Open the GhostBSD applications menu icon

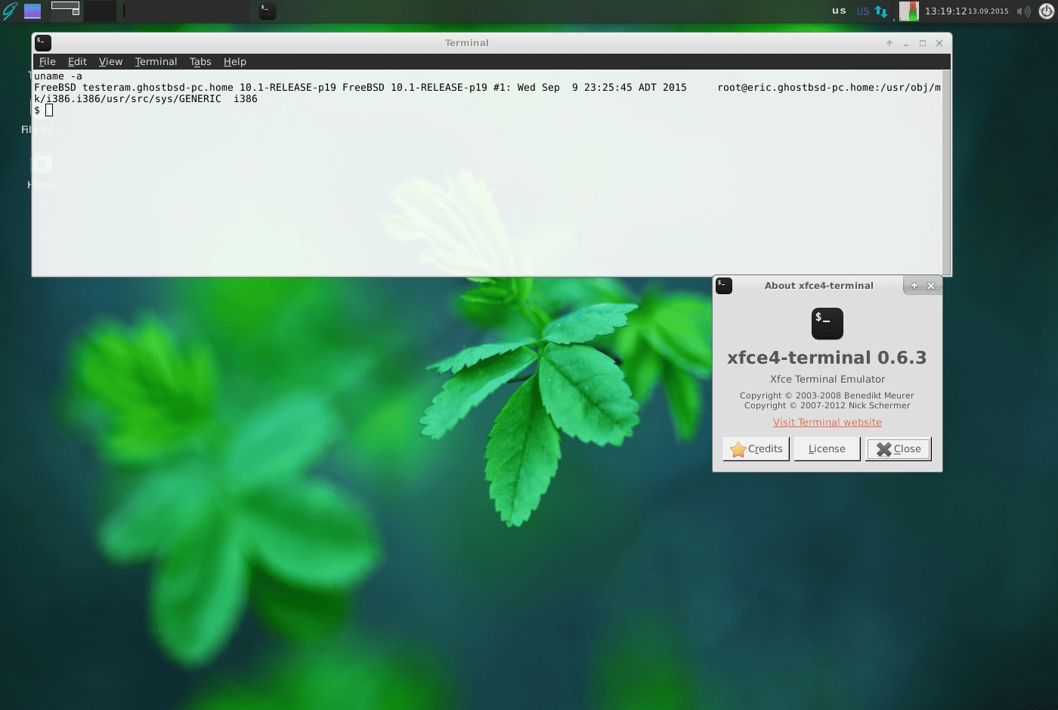pos(10,11)
